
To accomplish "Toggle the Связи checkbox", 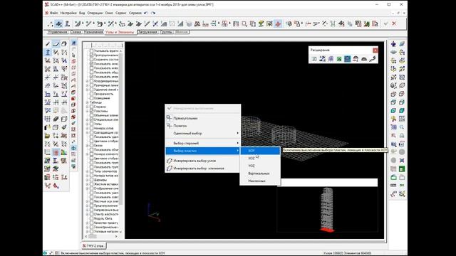I will pos(92,145).
